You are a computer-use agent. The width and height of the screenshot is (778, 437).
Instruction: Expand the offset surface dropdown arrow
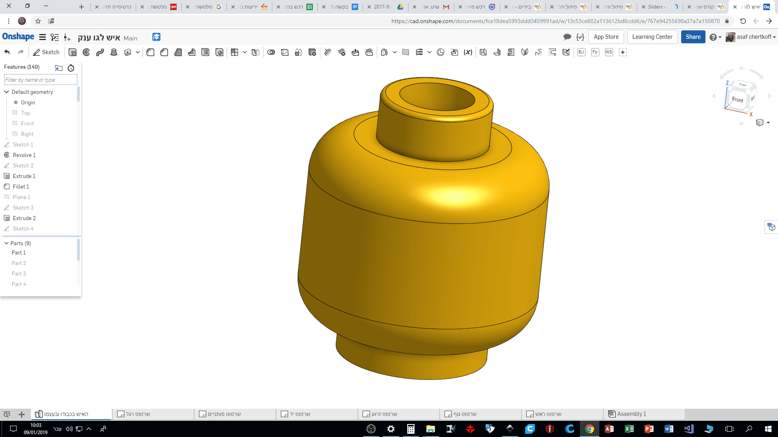(x=395, y=52)
